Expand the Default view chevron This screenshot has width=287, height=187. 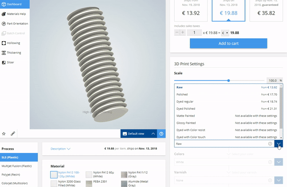pos(153,134)
